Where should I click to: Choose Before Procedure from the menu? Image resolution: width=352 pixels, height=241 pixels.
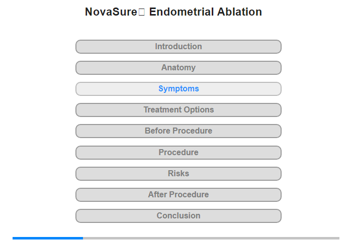179,131
